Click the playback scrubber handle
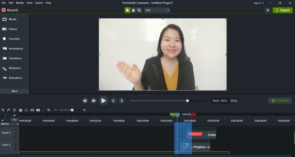This screenshot has height=157, width=295. pyautogui.click(x=187, y=101)
